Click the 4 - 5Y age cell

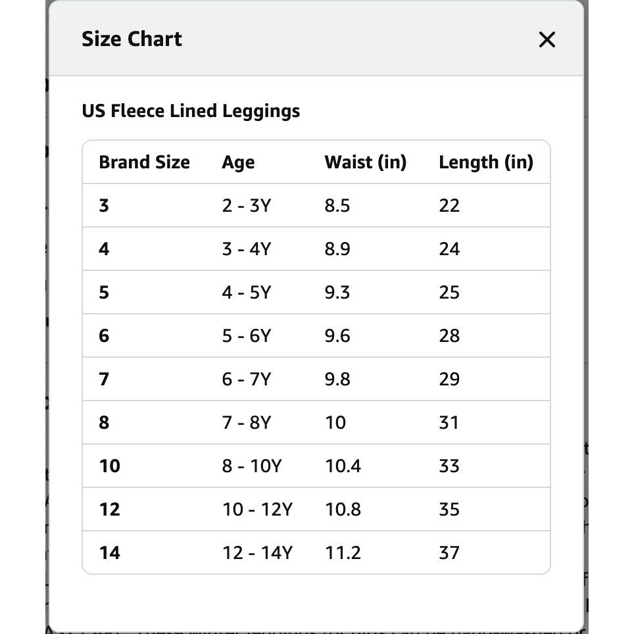coord(246,292)
